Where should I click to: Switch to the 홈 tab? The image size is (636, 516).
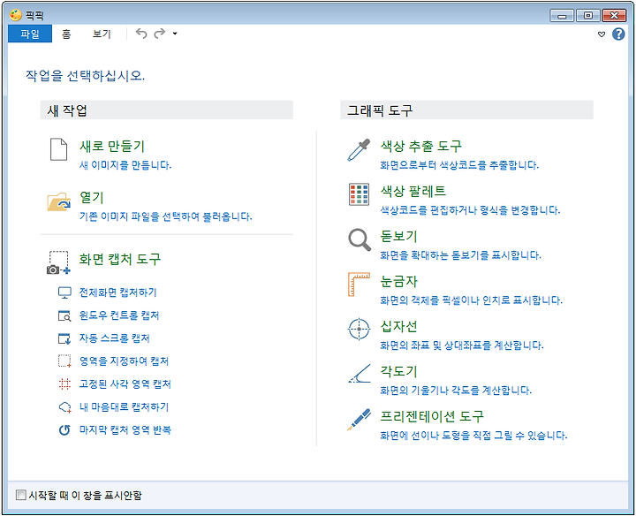[x=66, y=34]
